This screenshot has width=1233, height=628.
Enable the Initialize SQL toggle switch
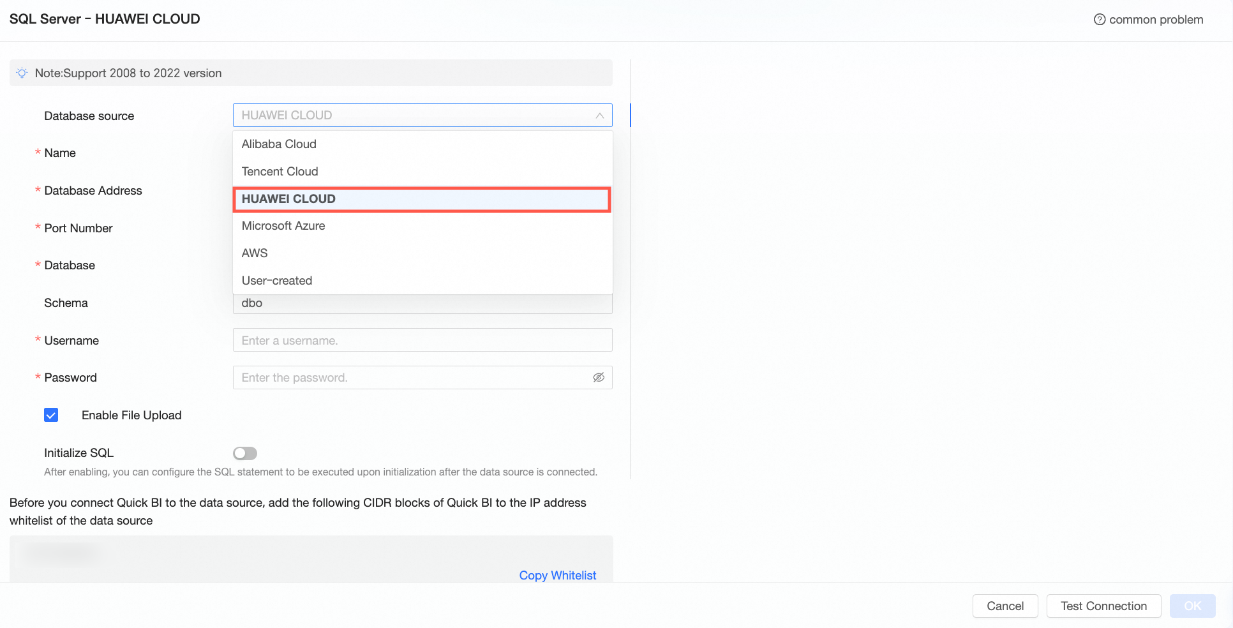point(245,453)
